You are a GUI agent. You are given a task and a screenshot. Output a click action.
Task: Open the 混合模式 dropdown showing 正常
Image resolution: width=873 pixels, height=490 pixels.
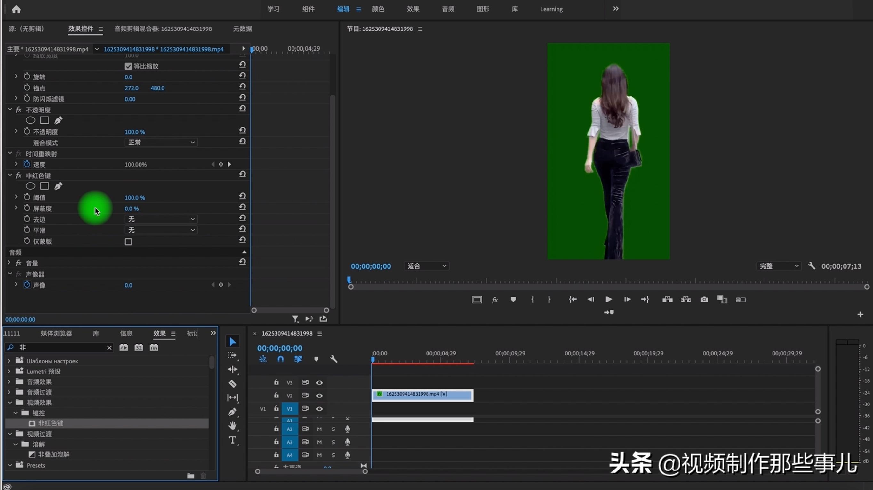point(161,142)
